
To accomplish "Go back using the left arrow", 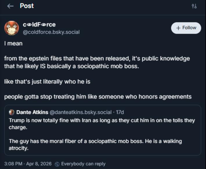I will click(11, 6).
